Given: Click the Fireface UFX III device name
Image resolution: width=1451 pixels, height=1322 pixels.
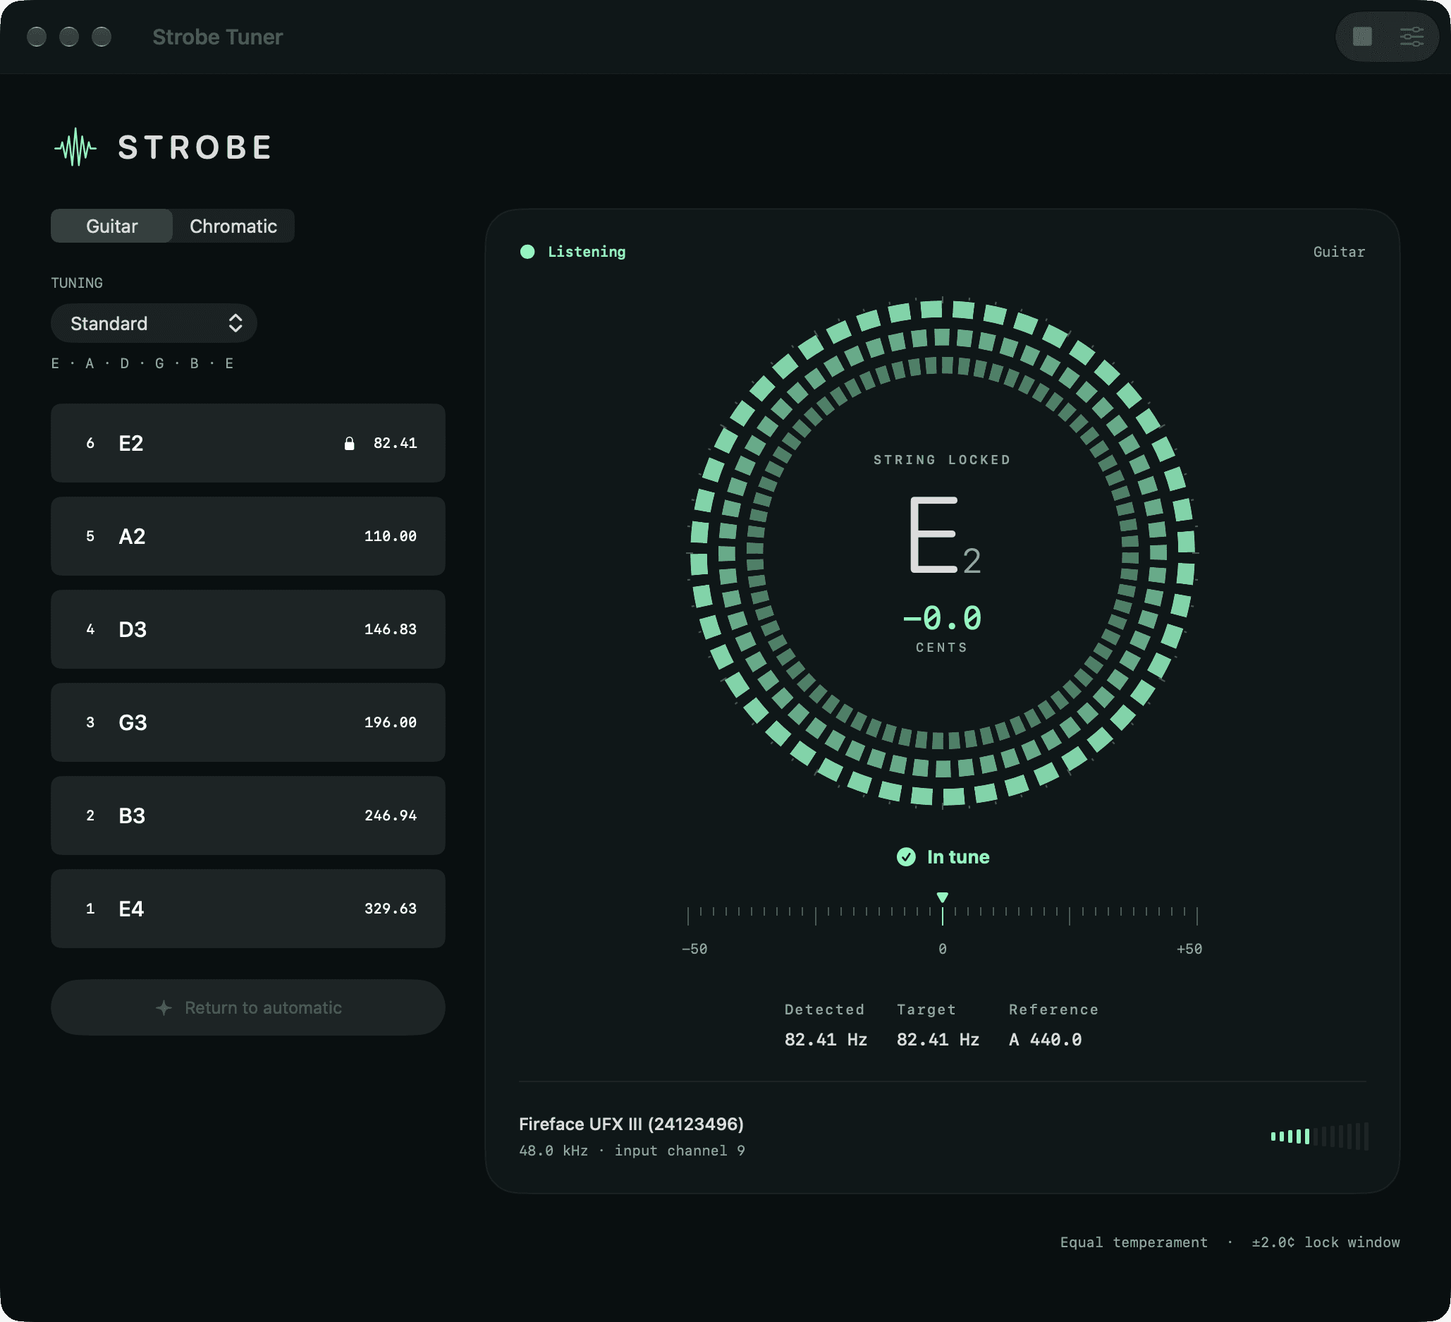Looking at the screenshot, I should 631,1124.
